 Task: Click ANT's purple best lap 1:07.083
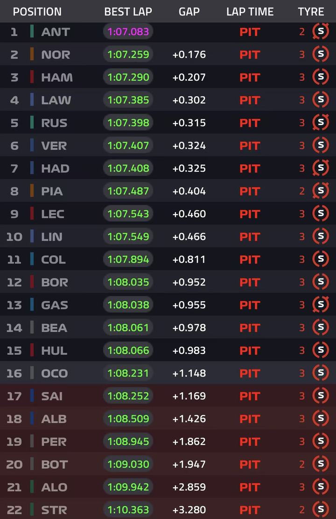click(128, 32)
